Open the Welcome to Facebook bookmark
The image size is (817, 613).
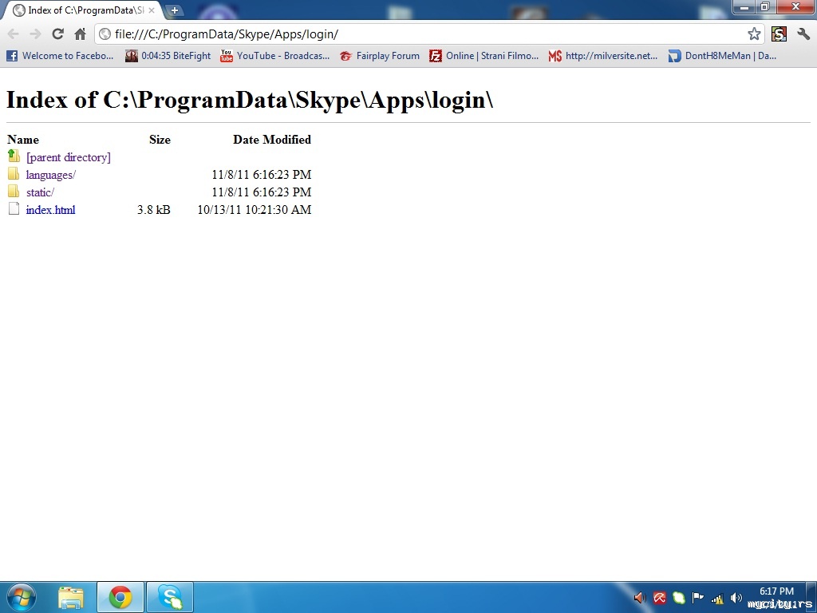point(60,56)
